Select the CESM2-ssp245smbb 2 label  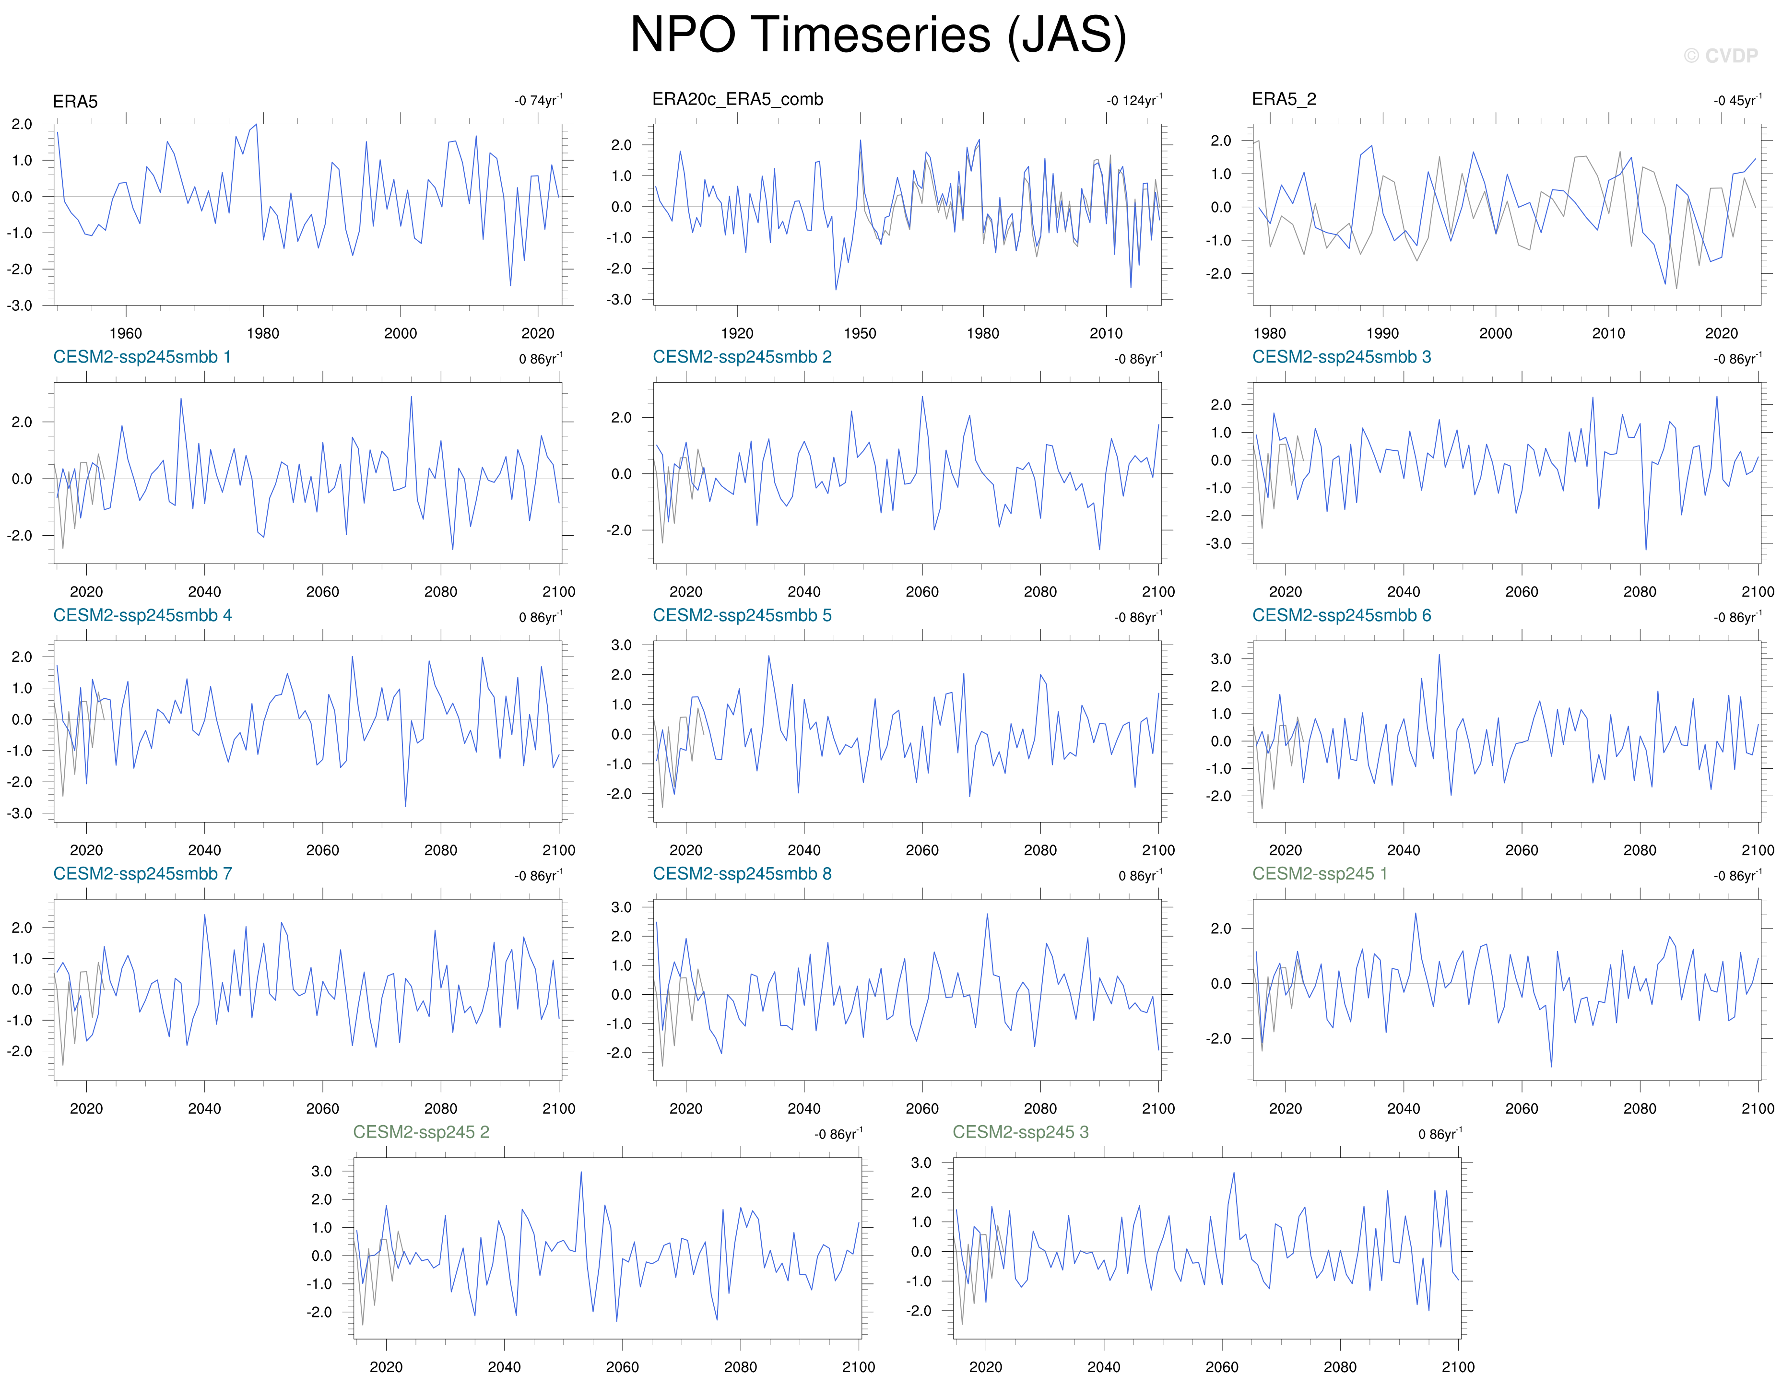pos(742,357)
